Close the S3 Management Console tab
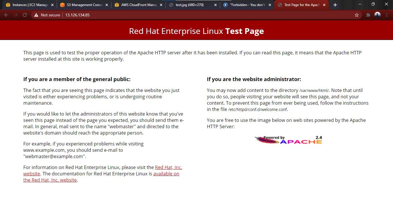Viewport: 393px width, 209px height. point(107,5)
